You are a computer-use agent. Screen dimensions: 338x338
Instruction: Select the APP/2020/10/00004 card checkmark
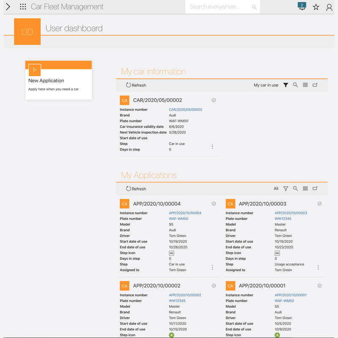[214, 204]
